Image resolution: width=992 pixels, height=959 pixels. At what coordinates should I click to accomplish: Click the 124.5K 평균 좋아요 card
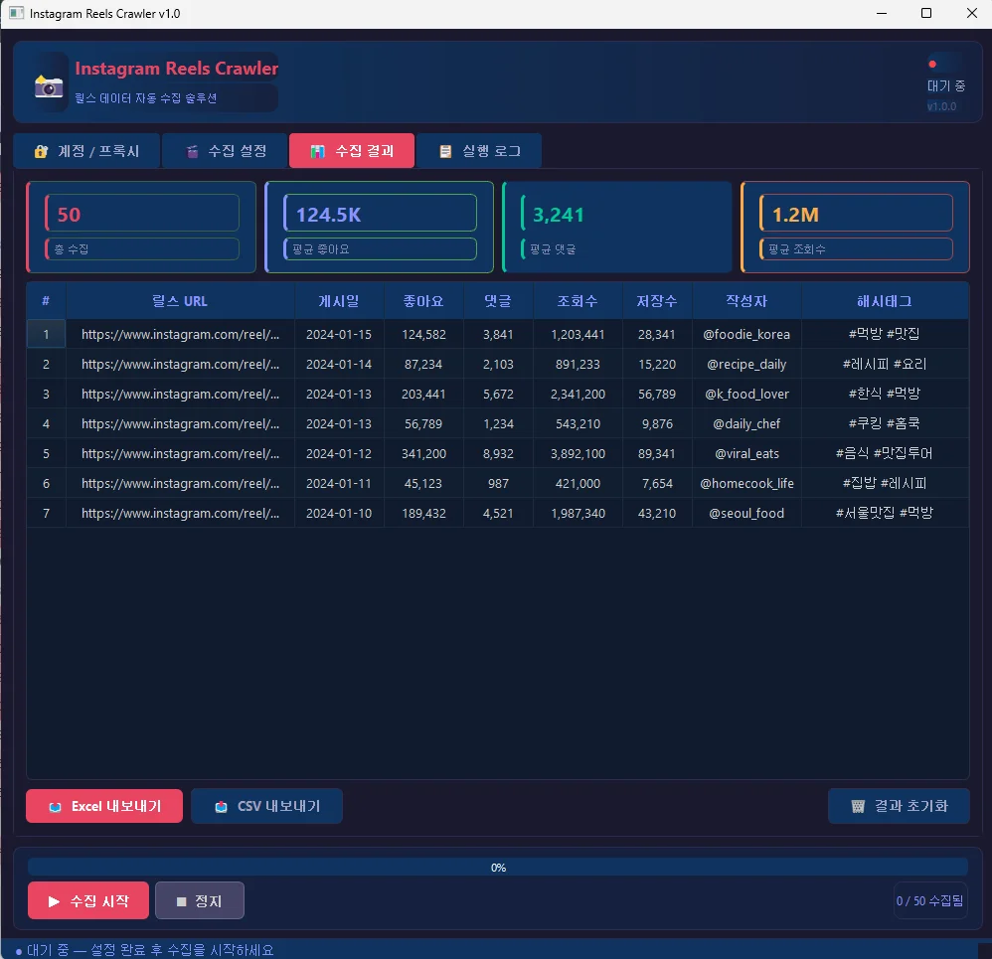(x=379, y=228)
